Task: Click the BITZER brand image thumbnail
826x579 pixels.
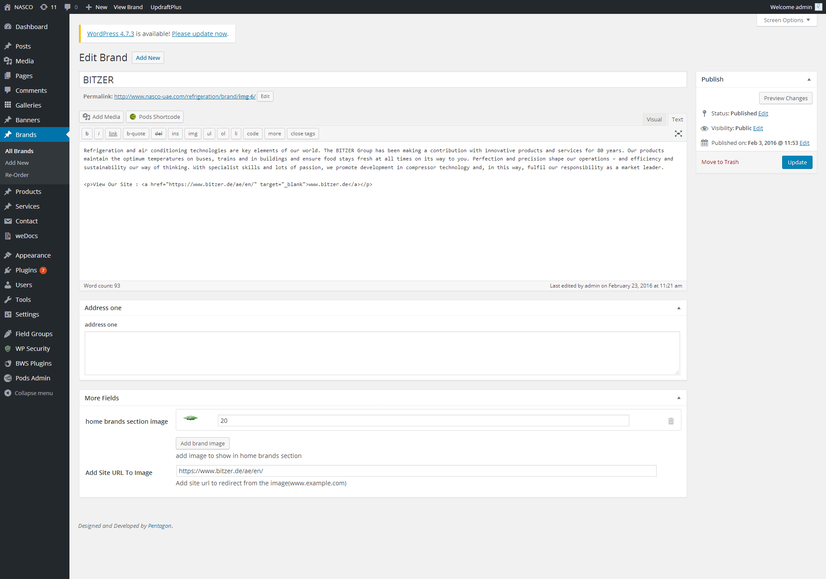Action: click(x=191, y=418)
